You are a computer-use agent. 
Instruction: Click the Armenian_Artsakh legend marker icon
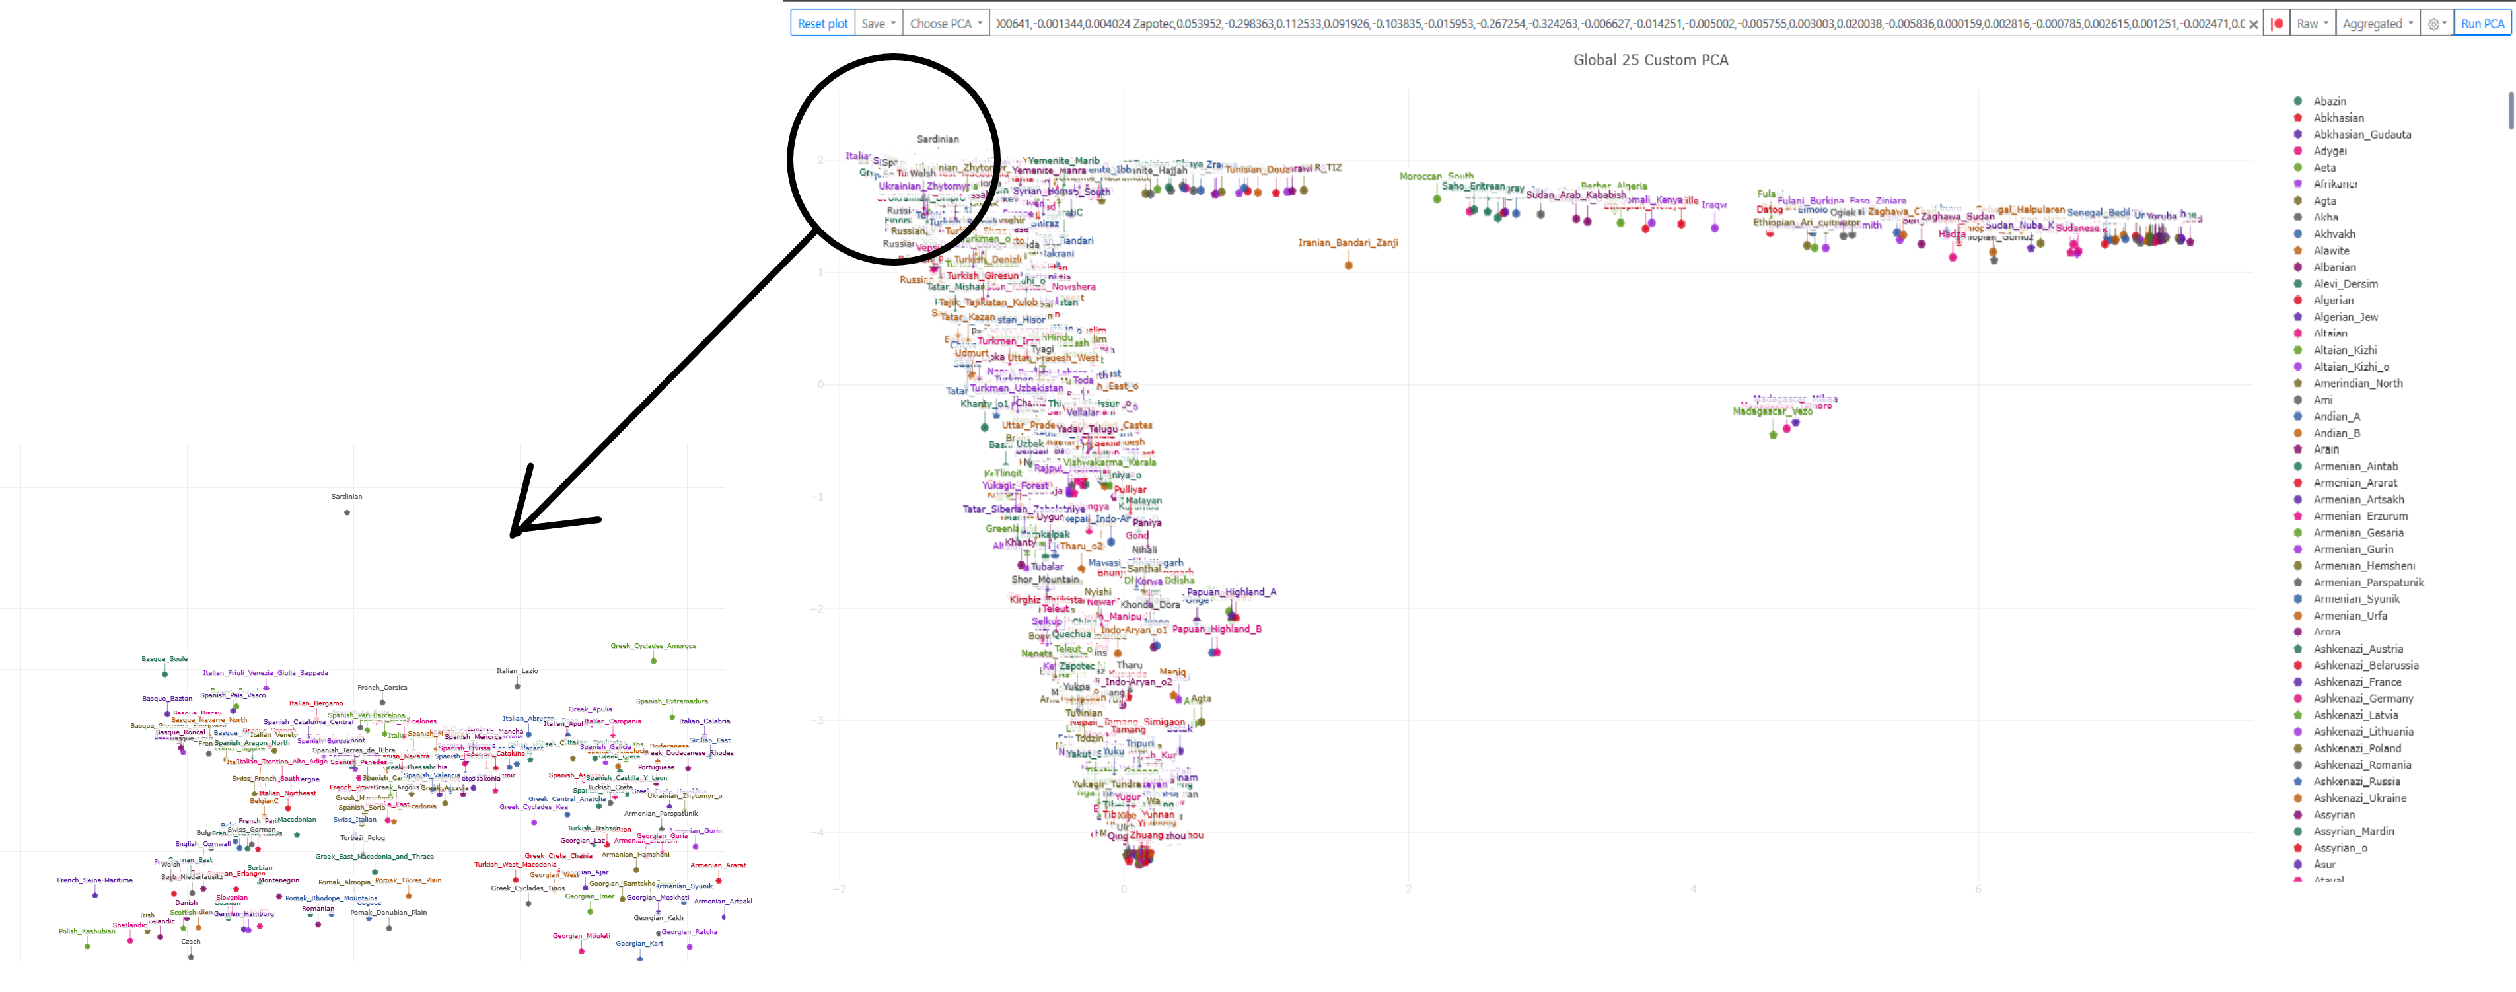(x=2298, y=500)
